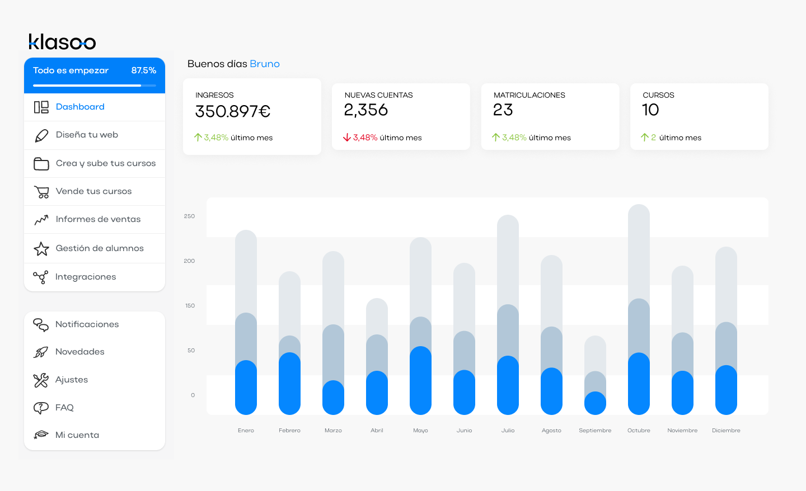The width and height of the screenshot is (806, 491).
Task: Click the Notificaciones speech bubbles icon
Action: [x=41, y=325]
